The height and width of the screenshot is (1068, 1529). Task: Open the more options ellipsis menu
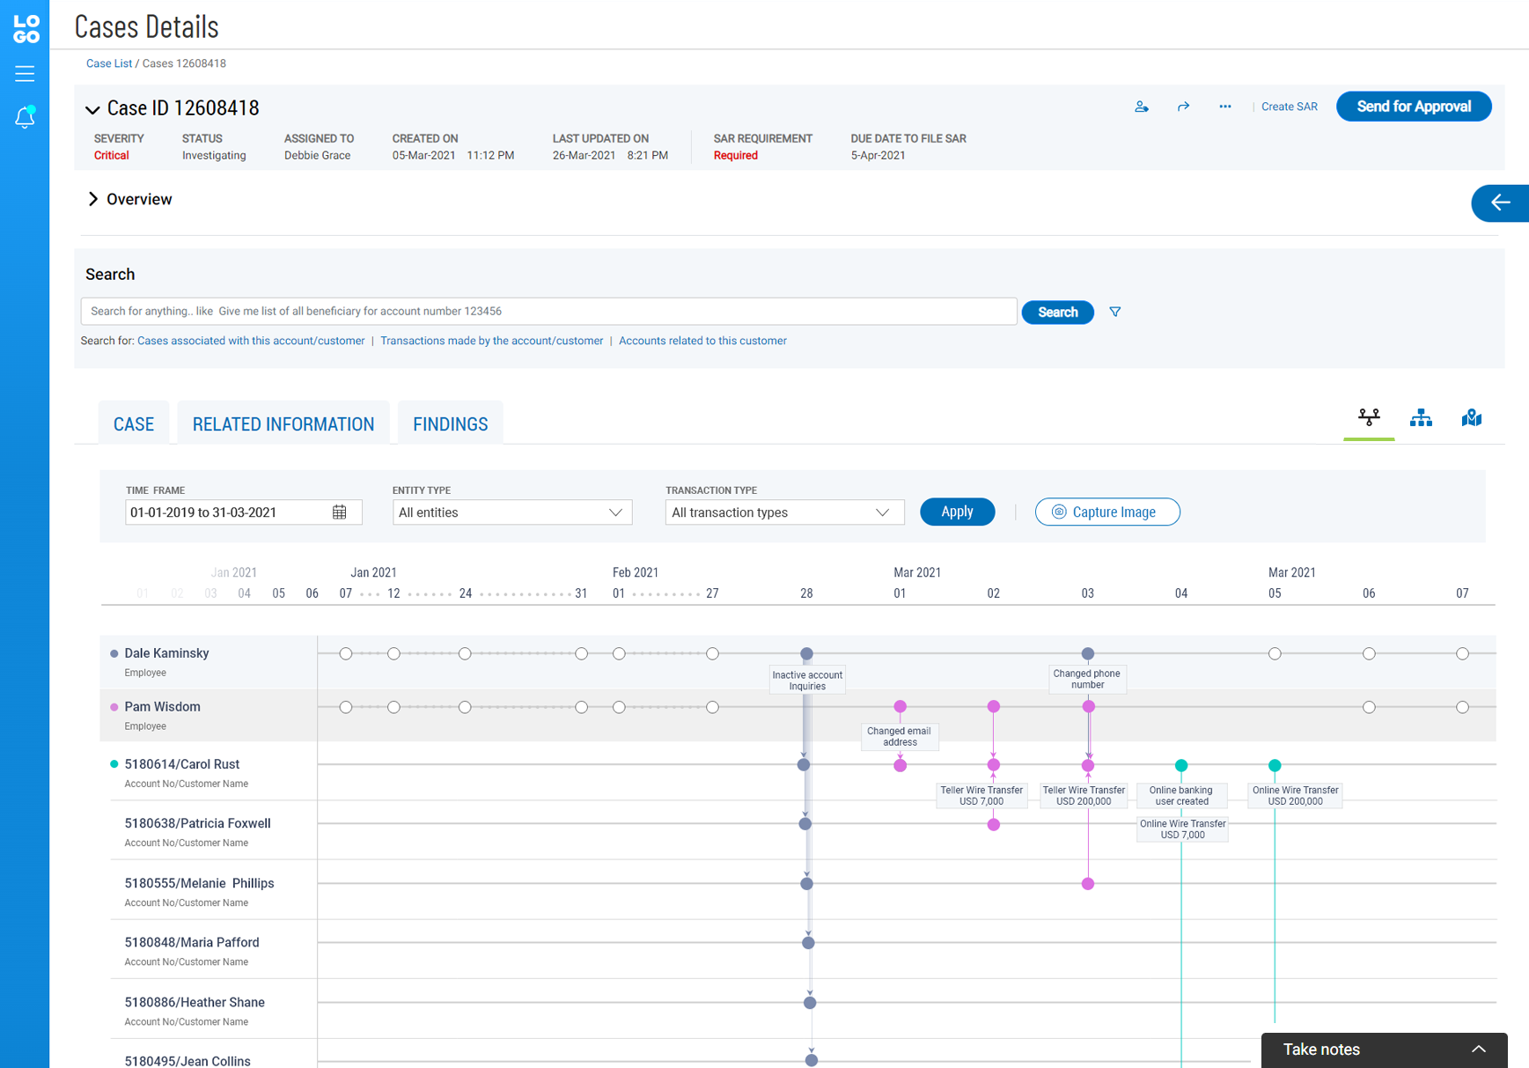tap(1225, 106)
